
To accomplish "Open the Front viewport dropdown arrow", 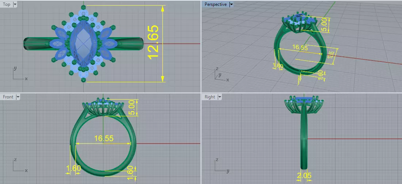I will [18, 97].
